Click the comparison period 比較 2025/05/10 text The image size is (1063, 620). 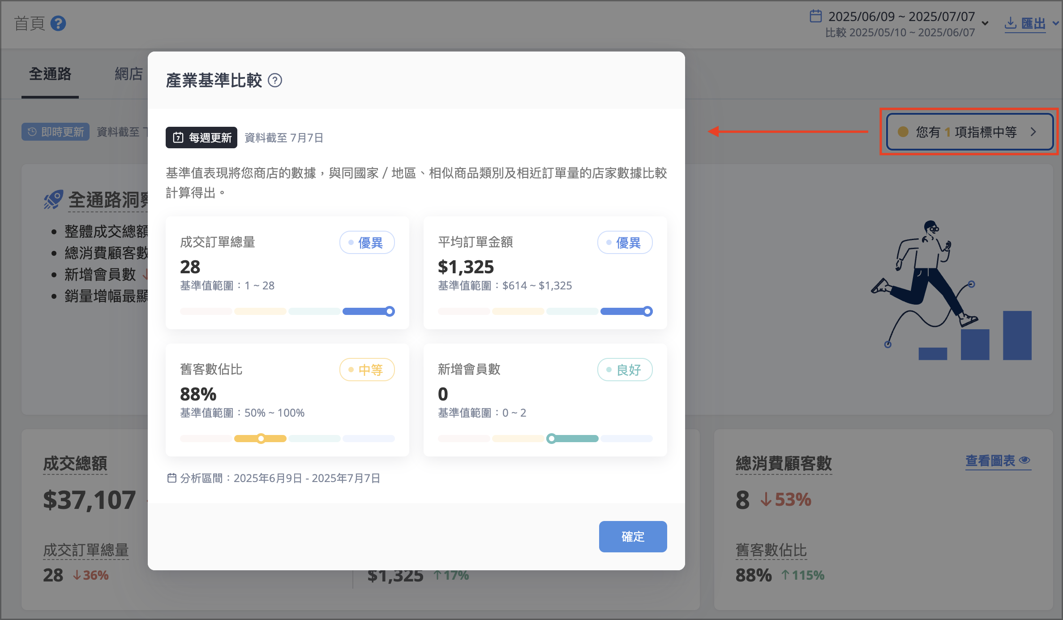click(x=900, y=33)
